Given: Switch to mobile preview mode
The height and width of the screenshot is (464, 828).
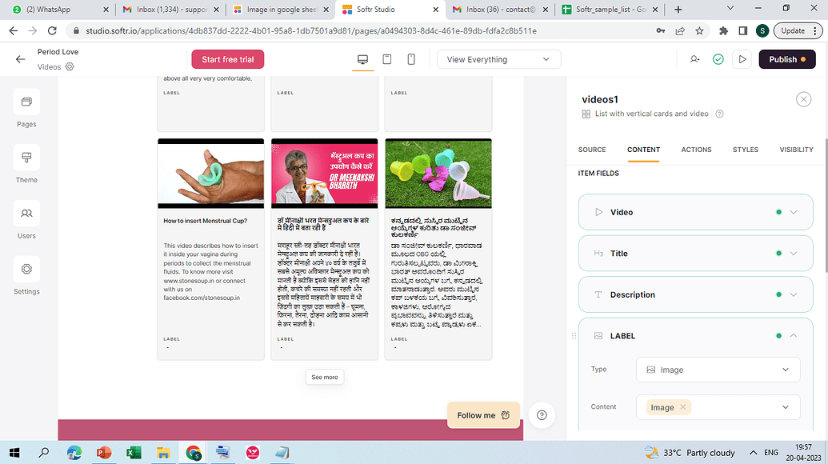Looking at the screenshot, I should 411,59.
